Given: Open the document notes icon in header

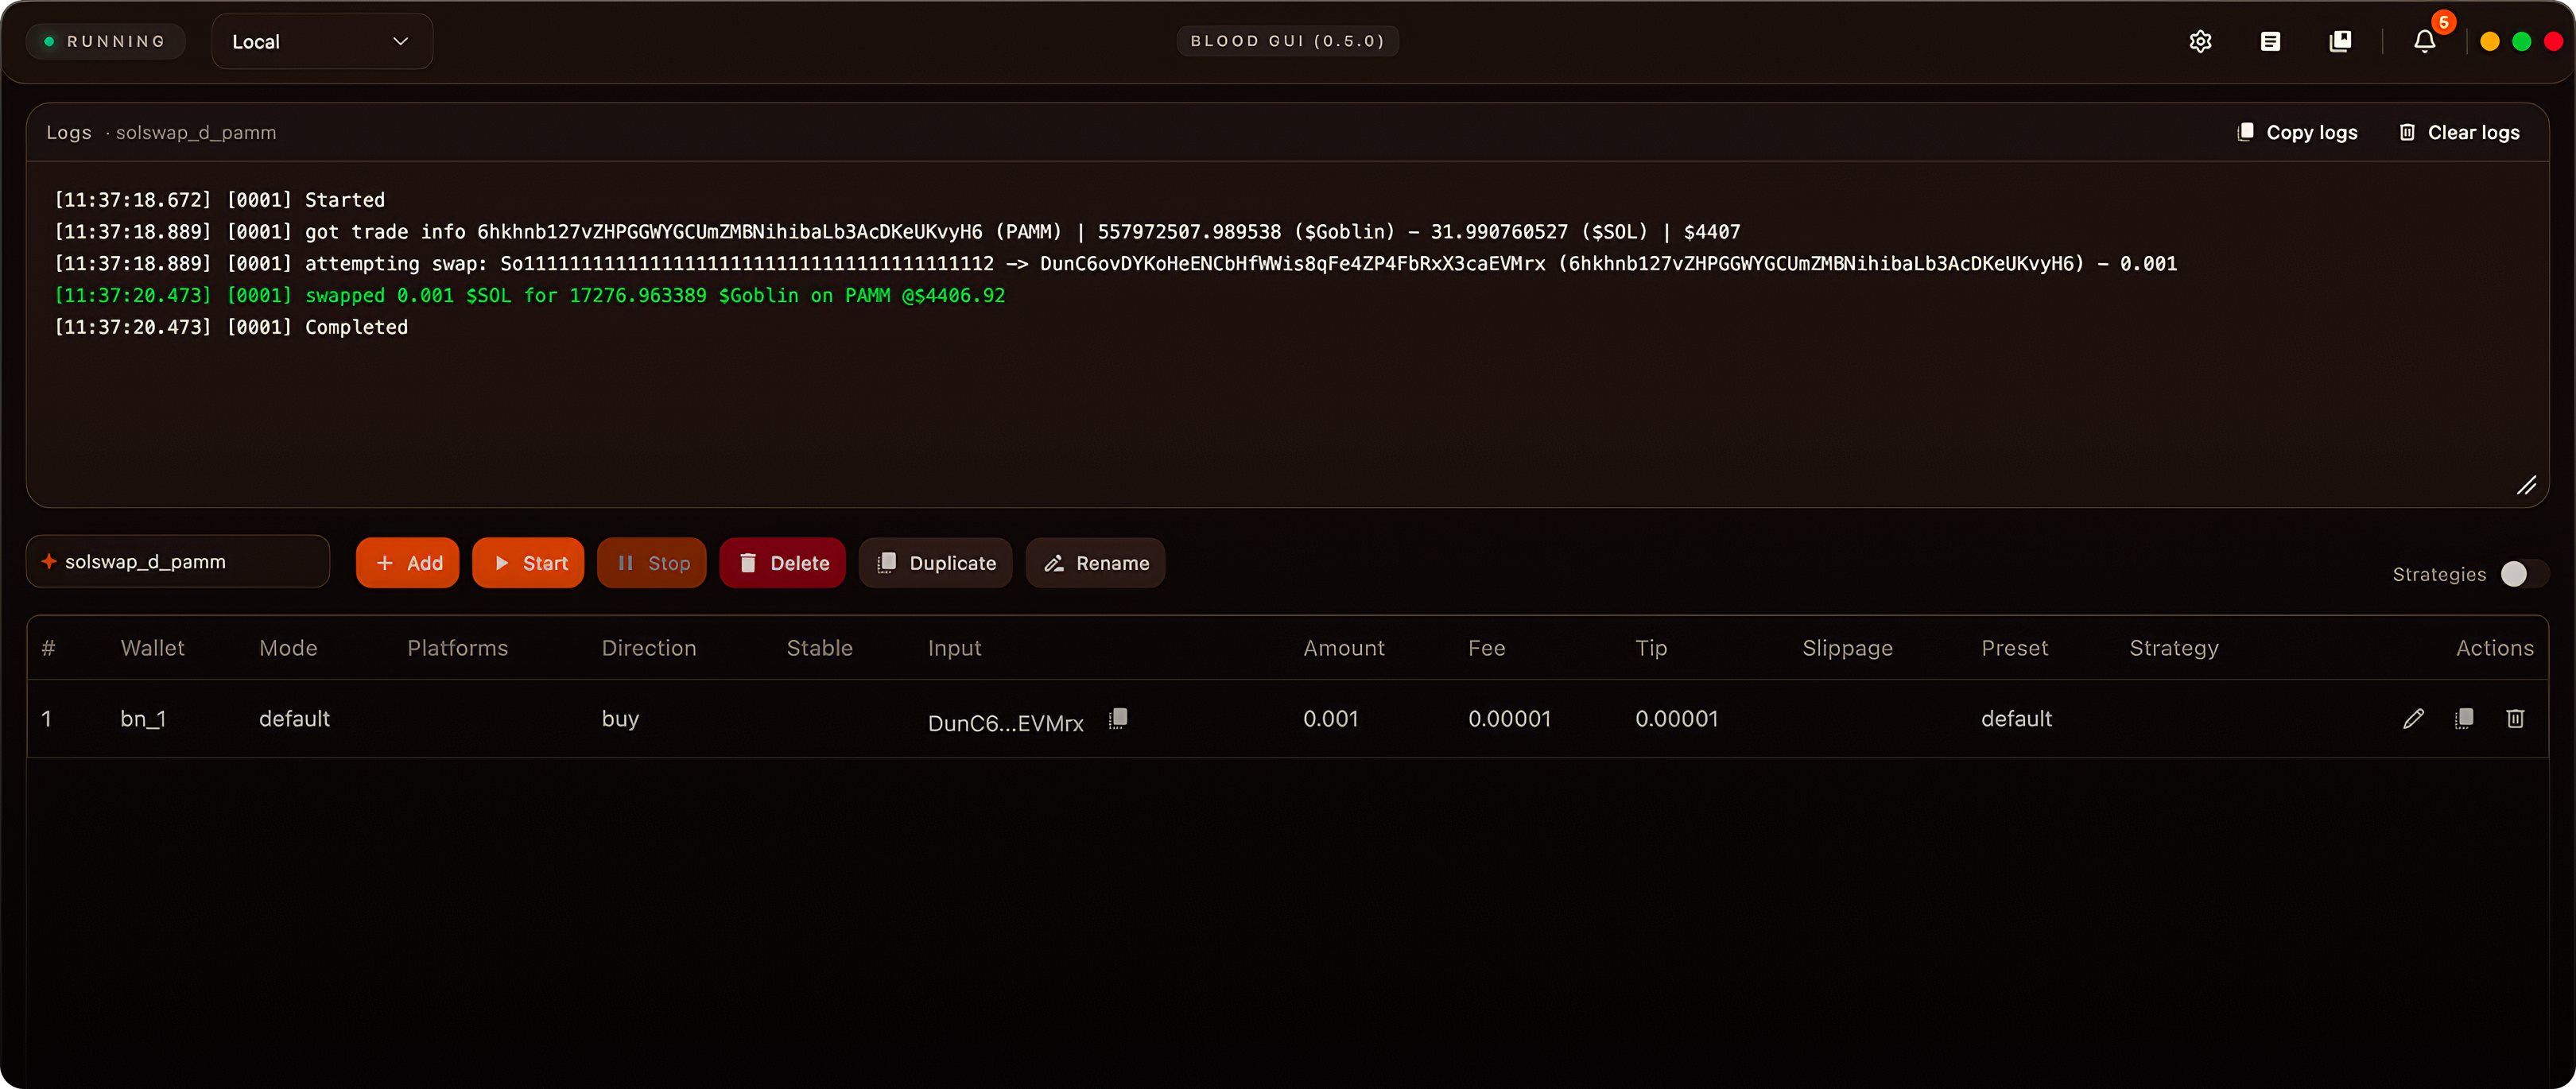Looking at the screenshot, I should 2270,41.
